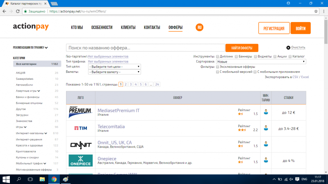
Task: Click the Paint icon on the taskbar
Action: coord(66,179)
